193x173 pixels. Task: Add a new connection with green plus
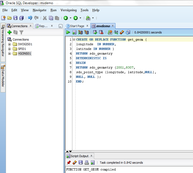(x=9, y=32)
